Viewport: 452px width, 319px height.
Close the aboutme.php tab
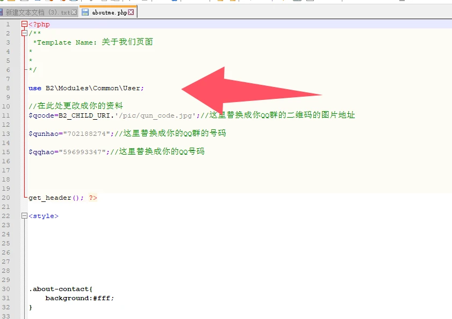tap(131, 12)
